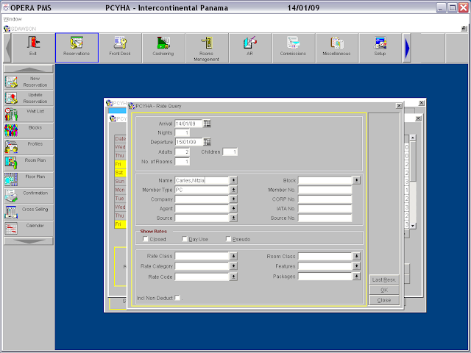This screenshot has width=471, height=353.
Task: Expand the Block dropdown
Action: tap(356, 180)
